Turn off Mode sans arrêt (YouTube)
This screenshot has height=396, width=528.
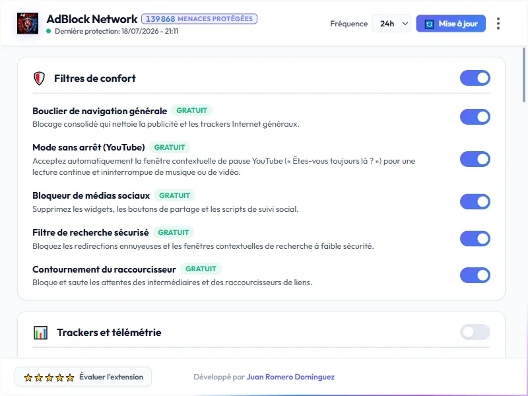(x=475, y=159)
